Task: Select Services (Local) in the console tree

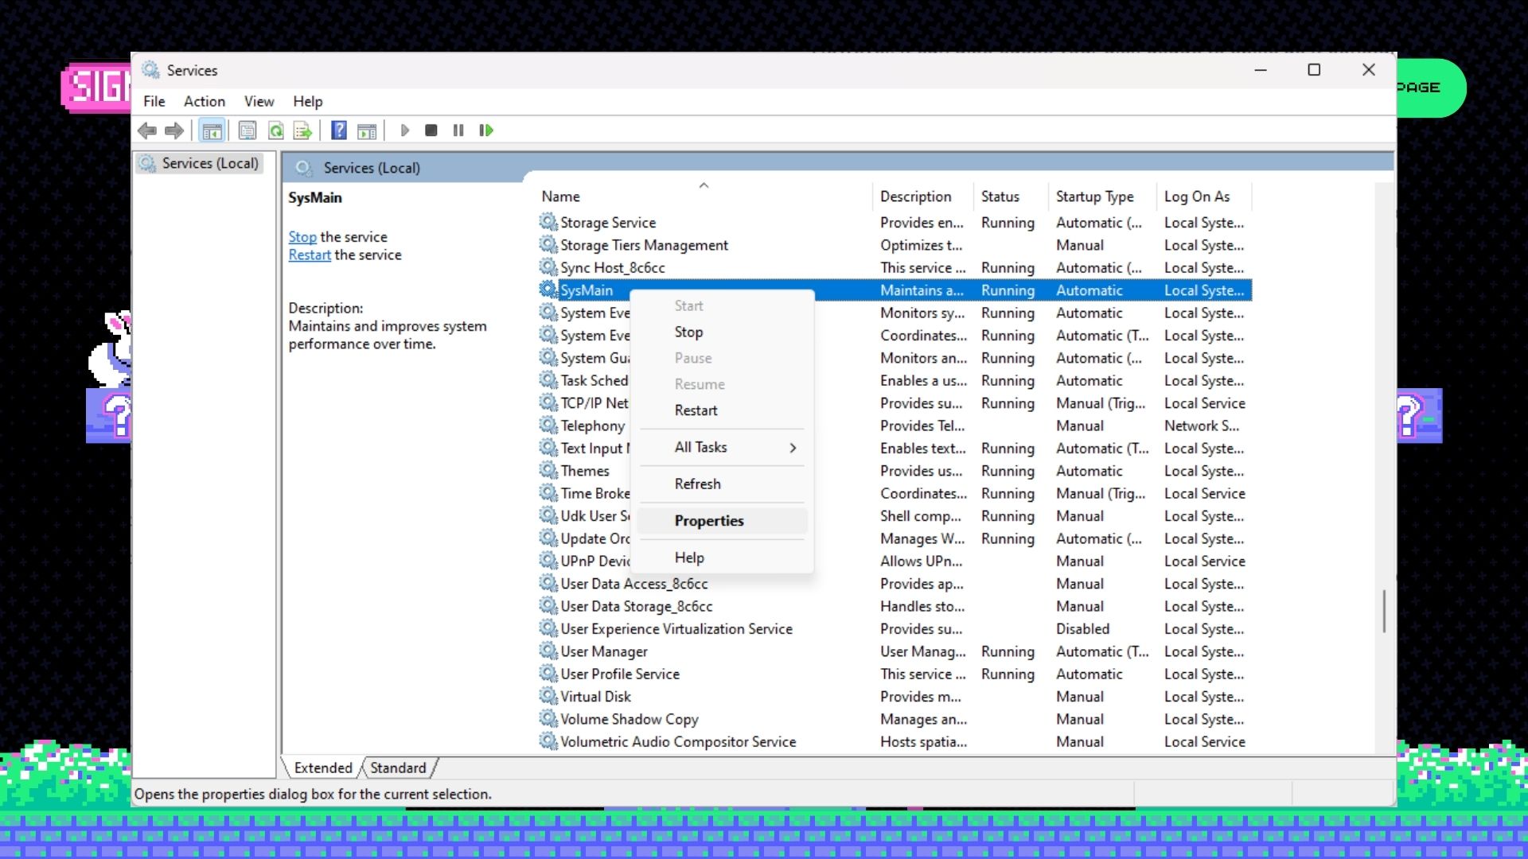Action: pos(201,163)
